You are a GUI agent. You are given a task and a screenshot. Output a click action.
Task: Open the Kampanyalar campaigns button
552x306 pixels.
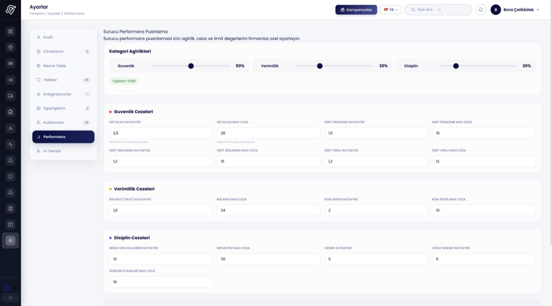tap(356, 10)
